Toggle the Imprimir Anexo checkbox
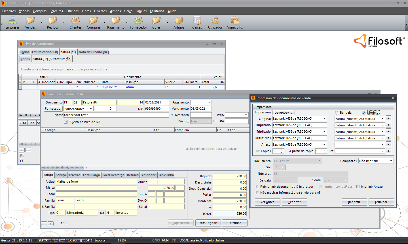The width and height of the screenshot is (408, 244). pos(358,187)
